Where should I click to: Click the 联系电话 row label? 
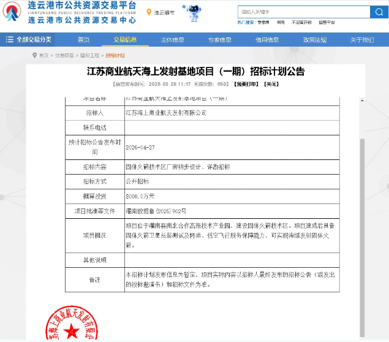click(x=94, y=128)
